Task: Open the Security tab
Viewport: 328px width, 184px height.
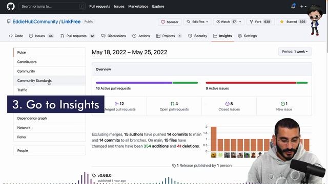Action: [x=198, y=36]
